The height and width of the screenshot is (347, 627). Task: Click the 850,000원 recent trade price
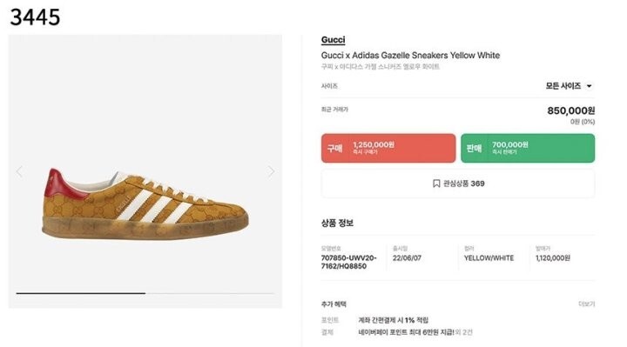click(x=570, y=110)
